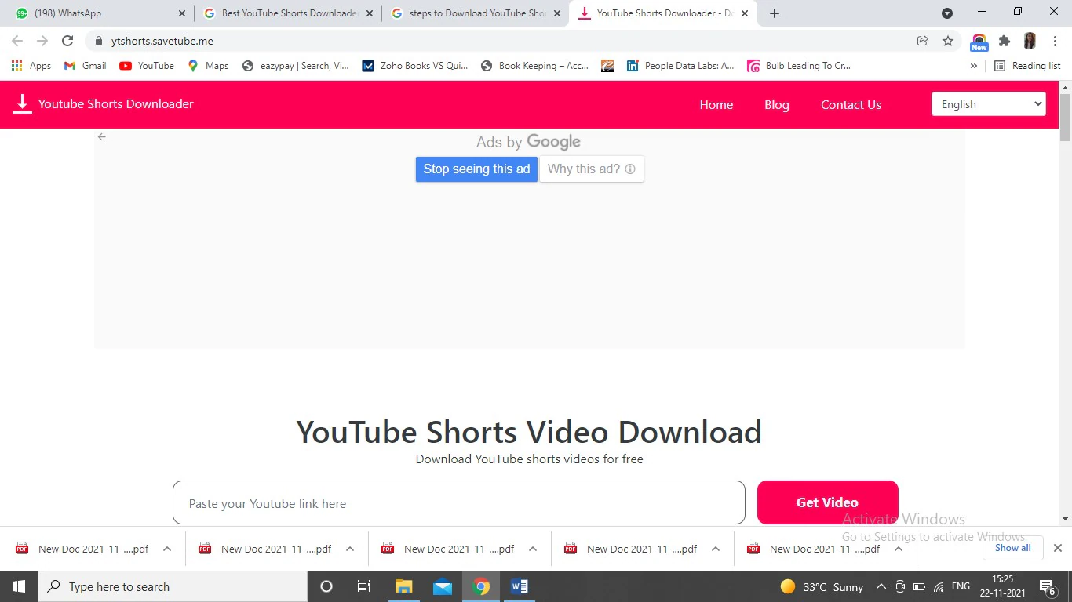Image resolution: width=1072 pixels, height=602 pixels.
Task: Open the Home menu item
Action: click(716, 104)
